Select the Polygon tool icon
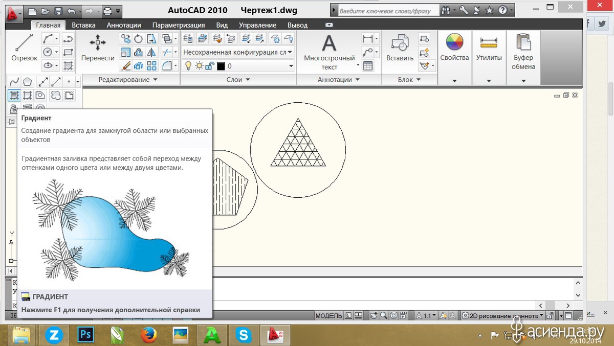Viewport: 614px width, 346px height. 28,81
